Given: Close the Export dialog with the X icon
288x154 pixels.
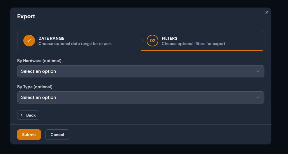Looking at the screenshot, I should [266, 12].
